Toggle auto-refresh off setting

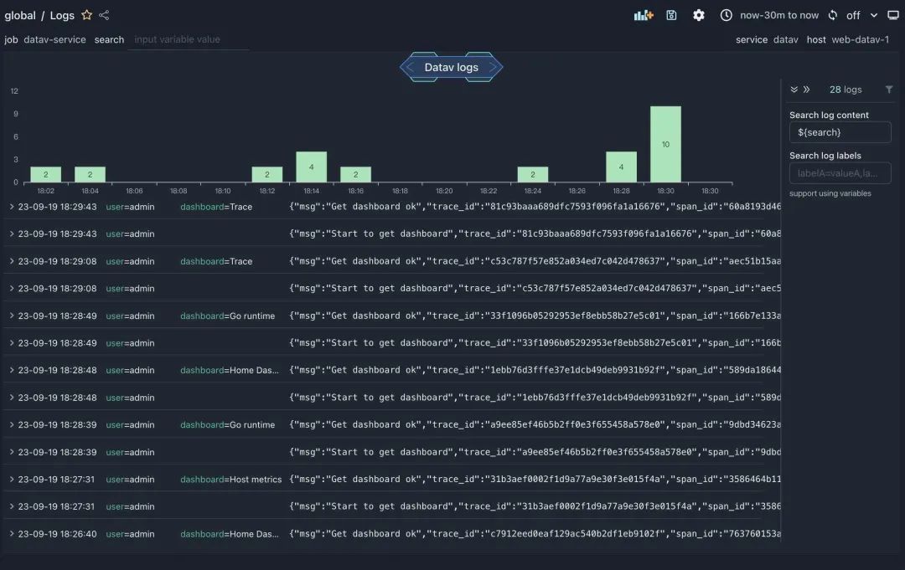854,15
